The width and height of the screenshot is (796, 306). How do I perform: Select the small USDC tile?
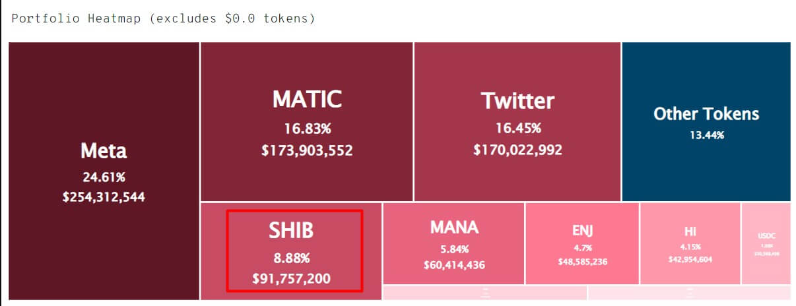[x=766, y=244]
